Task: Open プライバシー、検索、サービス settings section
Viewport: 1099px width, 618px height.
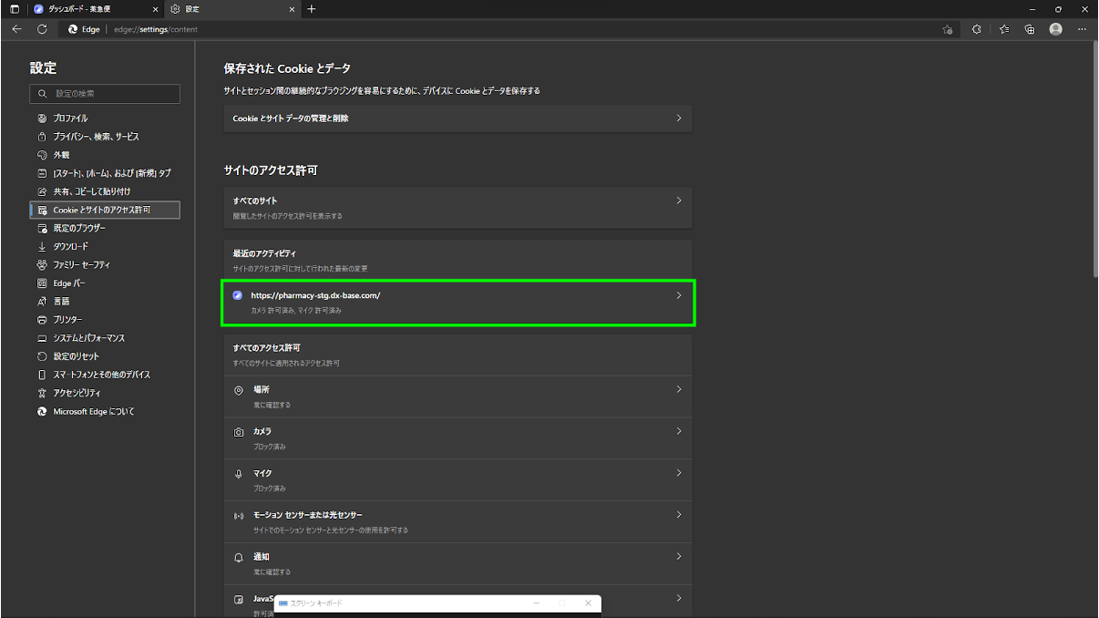Action: point(96,137)
